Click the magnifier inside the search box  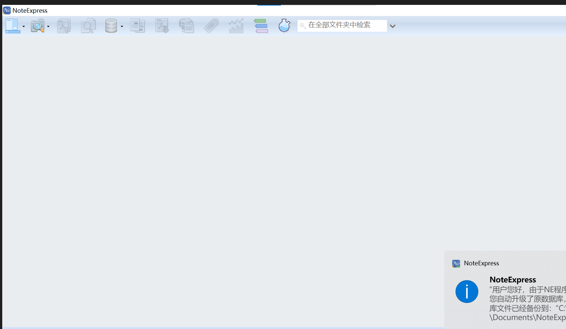[303, 26]
